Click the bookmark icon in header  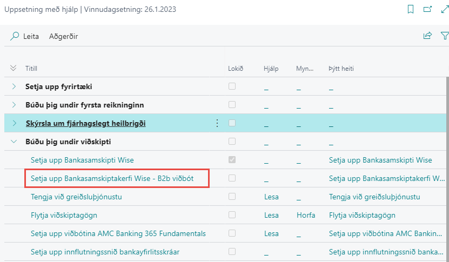pos(411,9)
